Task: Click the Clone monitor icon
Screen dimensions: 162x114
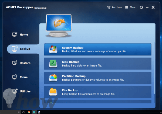Action: click(15, 77)
